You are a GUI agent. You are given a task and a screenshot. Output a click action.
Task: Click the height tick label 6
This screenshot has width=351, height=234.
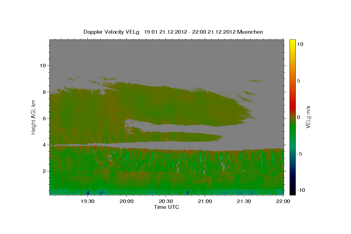44,118
